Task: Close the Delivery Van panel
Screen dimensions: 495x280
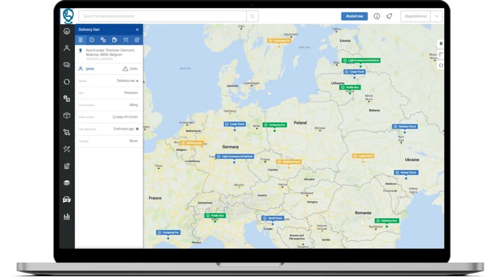Action: click(137, 30)
